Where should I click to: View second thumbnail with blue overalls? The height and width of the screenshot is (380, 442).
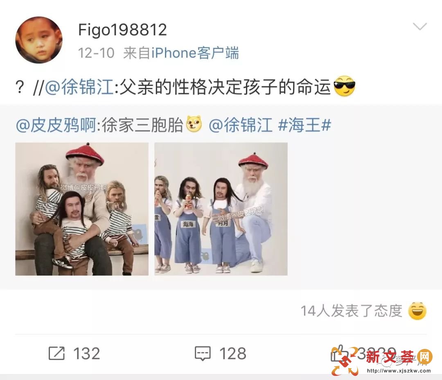[221, 209]
